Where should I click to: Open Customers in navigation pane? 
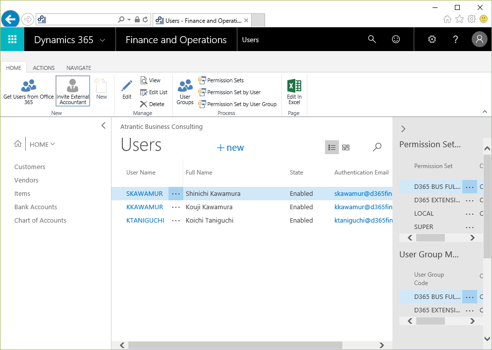pos(30,167)
